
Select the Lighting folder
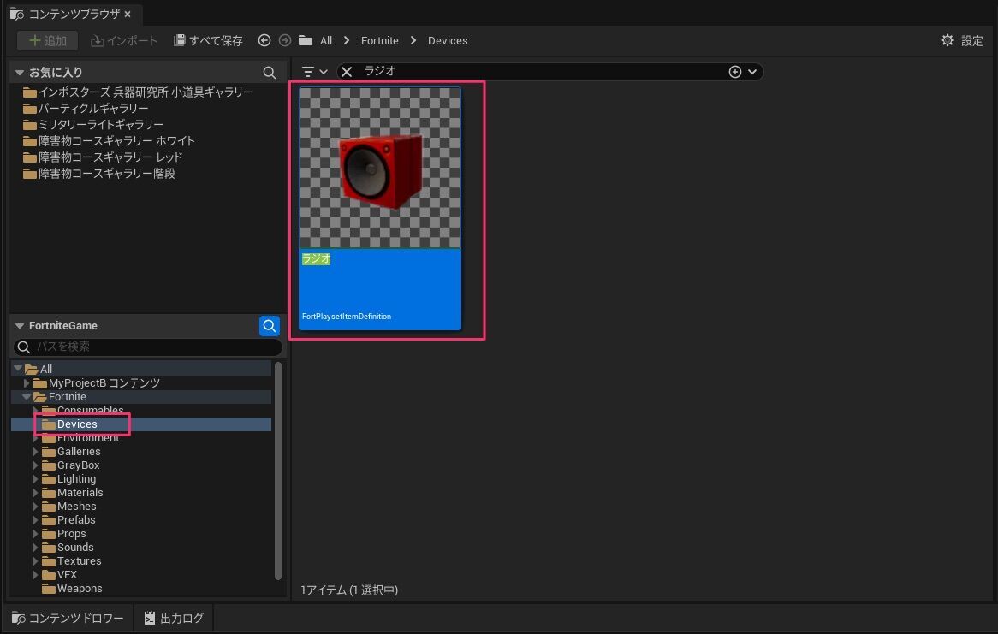[x=68, y=478]
